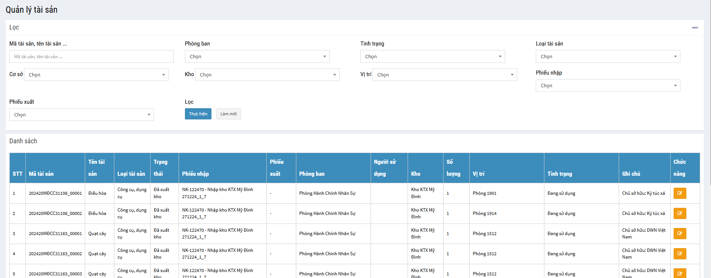Click the Số lượng column header
The width and height of the screenshot is (711, 278).
(453, 168)
